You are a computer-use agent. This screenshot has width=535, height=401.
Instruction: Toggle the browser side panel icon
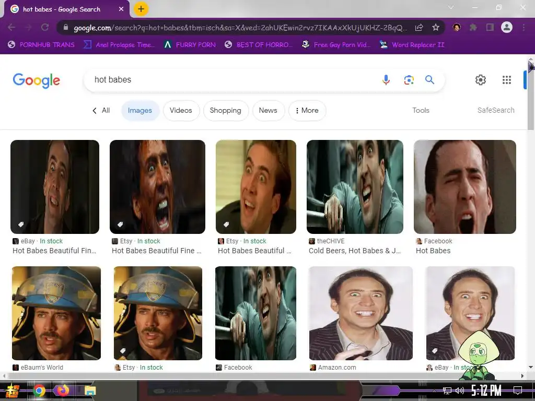[490, 27]
